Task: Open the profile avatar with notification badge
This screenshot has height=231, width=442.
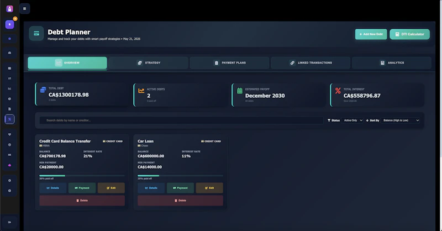Action: click(x=9, y=24)
